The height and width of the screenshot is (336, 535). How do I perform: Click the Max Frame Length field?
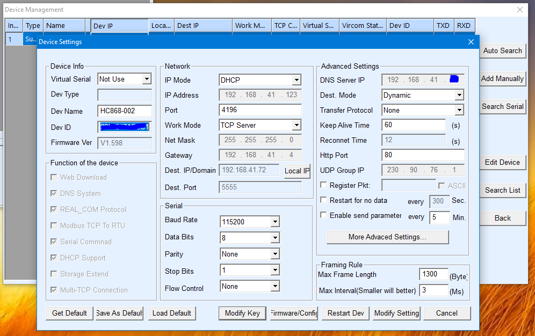[433, 275]
